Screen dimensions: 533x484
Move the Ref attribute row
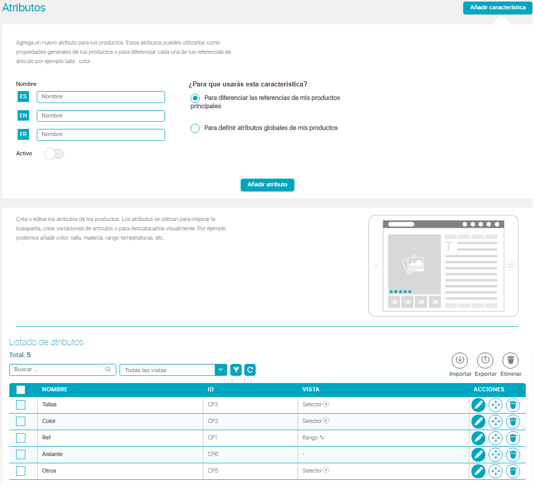pyautogui.click(x=496, y=438)
